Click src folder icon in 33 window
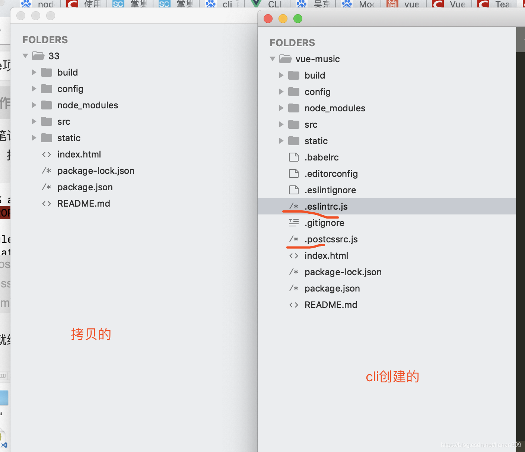The width and height of the screenshot is (525, 452). 47,121
